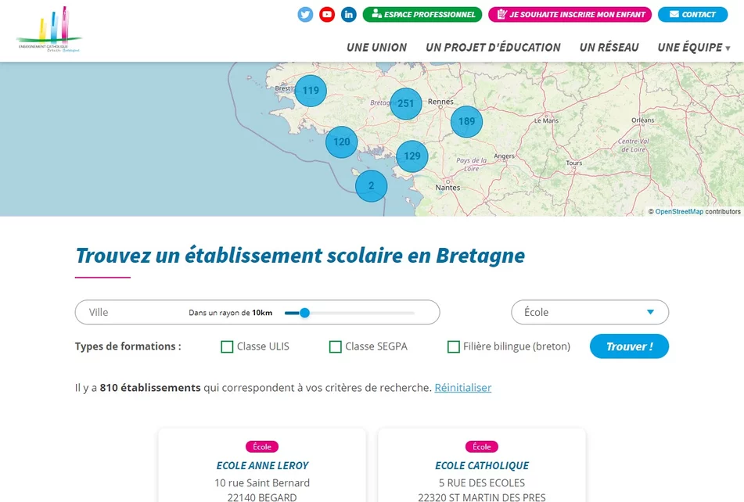This screenshot has height=502, width=744.
Task: Click the map cluster marked 251
Action: pos(405,103)
